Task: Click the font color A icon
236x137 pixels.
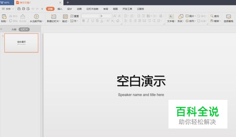Action: 102,21
